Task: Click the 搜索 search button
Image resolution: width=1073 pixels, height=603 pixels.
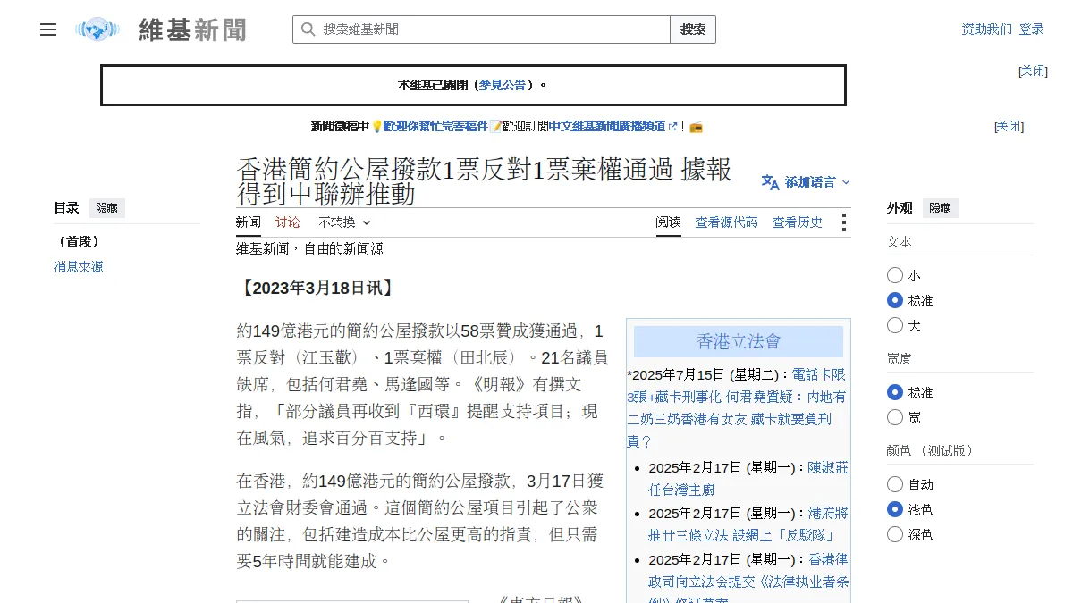Action: click(x=693, y=29)
